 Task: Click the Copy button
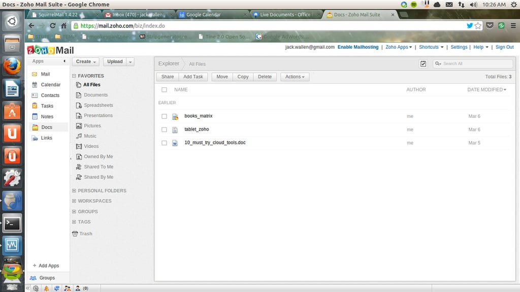(x=243, y=77)
